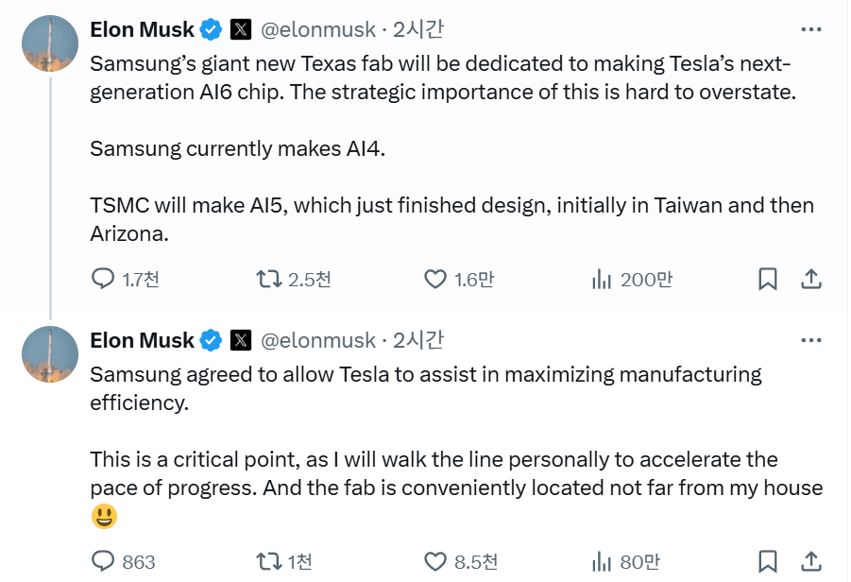This screenshot has width=851, height=582.
Task: Open more options on the first tweet
Action: pyautogui.click(x=810, y=29)
